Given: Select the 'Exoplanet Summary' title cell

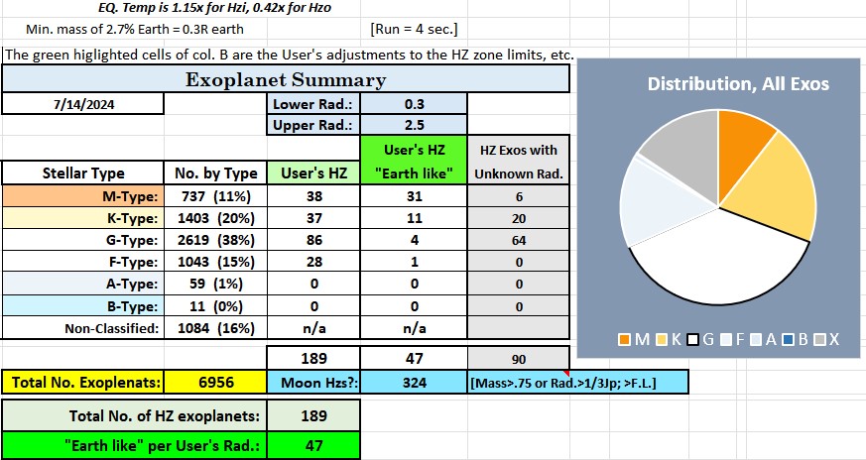Looking at the screenshot, I should 286,79.
